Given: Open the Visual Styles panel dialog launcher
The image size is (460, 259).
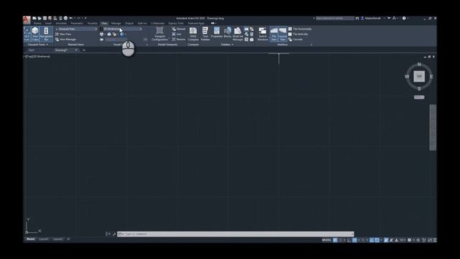Looking at the screenshot, I should 147,45.
